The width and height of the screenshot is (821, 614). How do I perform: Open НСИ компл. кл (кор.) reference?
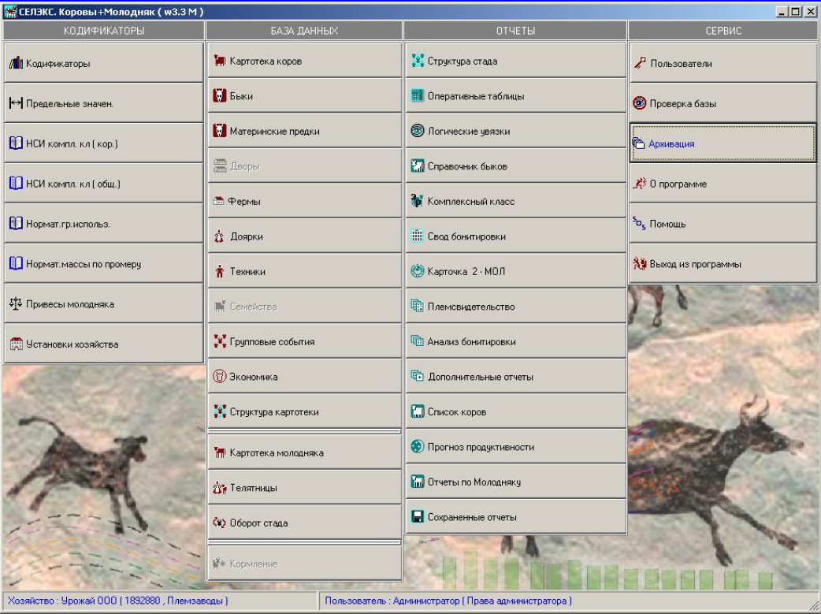[104, 143]
